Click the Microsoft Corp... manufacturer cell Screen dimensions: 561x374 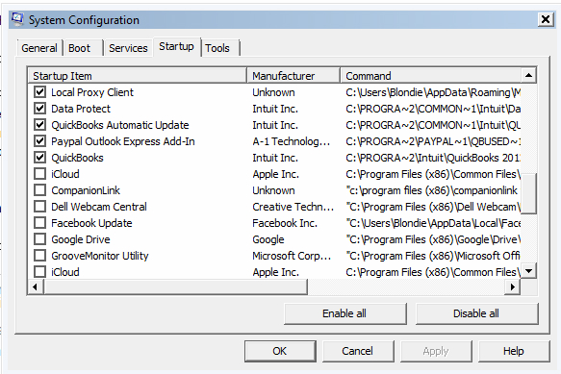[x=292, y=256]
